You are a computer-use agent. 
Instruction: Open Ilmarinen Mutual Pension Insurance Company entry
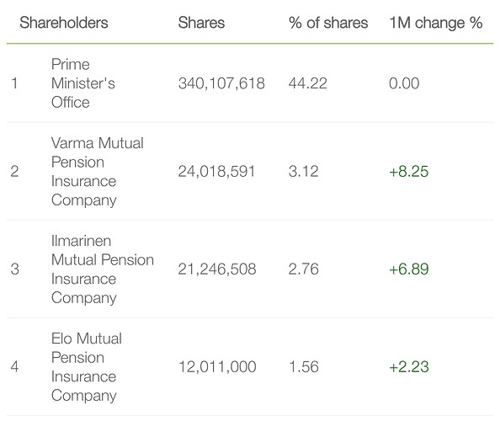tap(103, 269)
